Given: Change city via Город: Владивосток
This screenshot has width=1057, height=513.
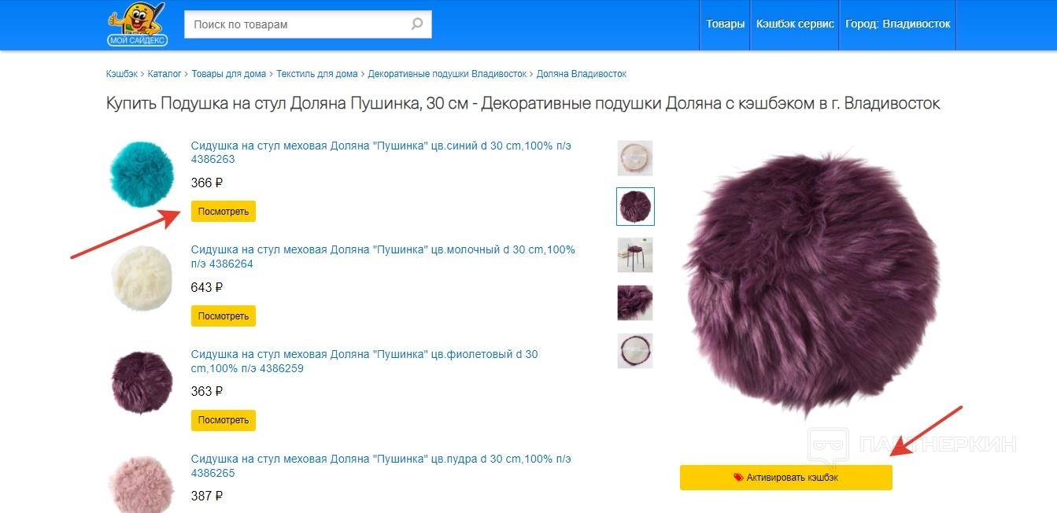Looking at the screenshot, I should point(897,24).
